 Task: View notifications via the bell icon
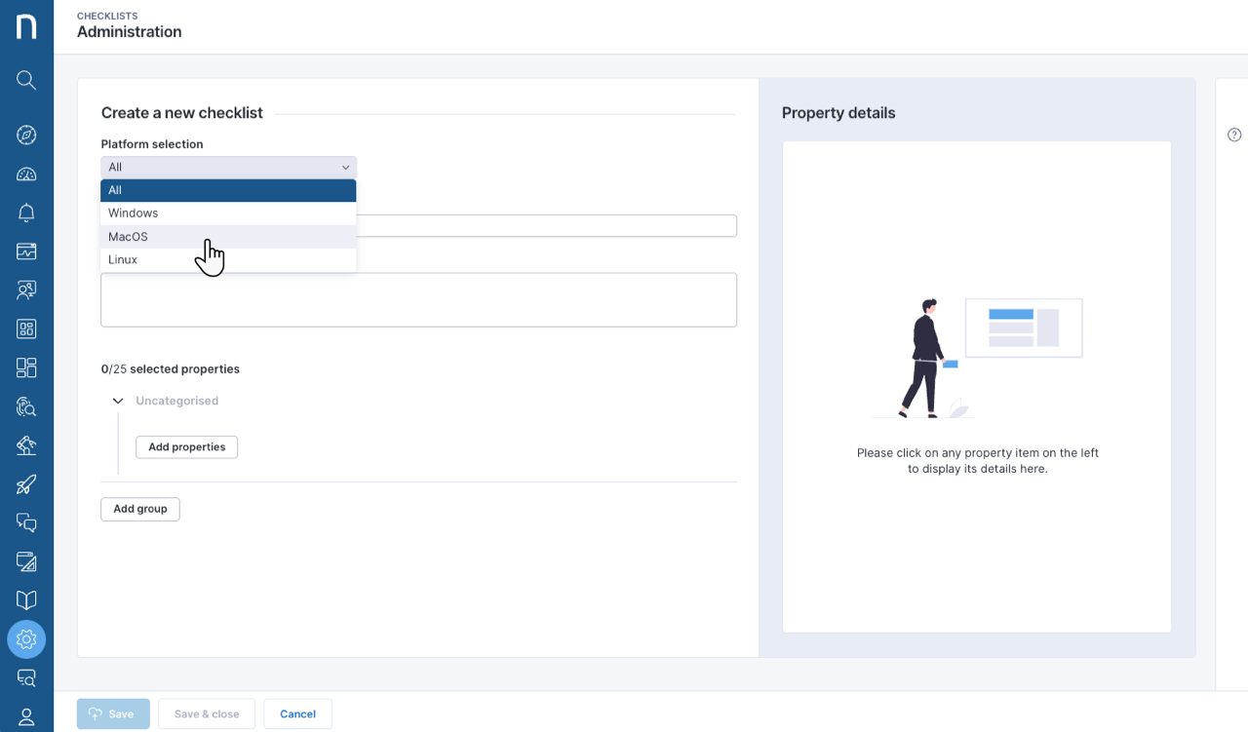(26, 212)
